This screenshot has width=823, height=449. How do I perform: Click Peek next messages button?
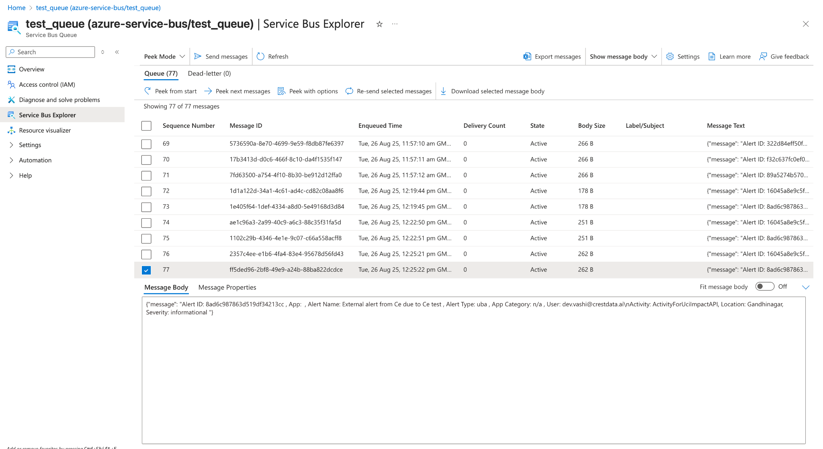tap(237, 91)
